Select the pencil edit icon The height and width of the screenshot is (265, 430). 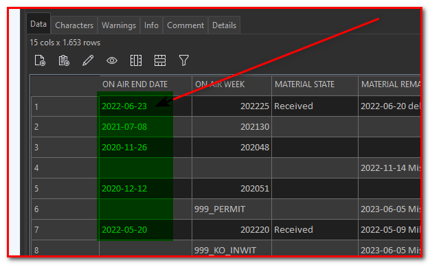[88, 60]
